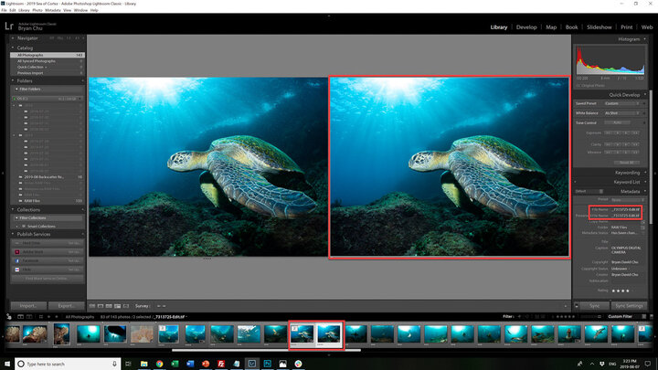Click the Sync Settings button
Image resolution: width=658 pixels, height=370 pixels.
click(629, 305)
